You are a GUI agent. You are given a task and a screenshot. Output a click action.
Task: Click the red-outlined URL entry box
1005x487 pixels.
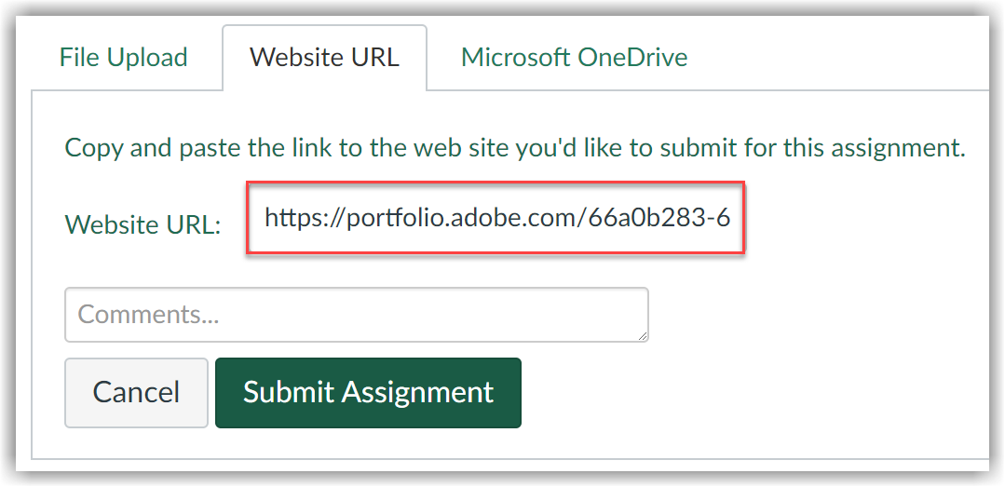[x=496, y=219]
